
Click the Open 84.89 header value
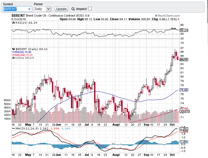pyautogui.click(x=68, y=19)
